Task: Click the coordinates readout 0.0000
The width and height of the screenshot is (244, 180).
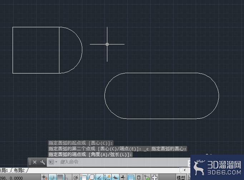Action: pyautogui.click(x=16, y=178)
